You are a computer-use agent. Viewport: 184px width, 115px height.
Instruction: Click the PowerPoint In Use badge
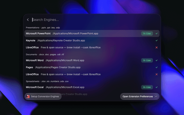point(147,33)
